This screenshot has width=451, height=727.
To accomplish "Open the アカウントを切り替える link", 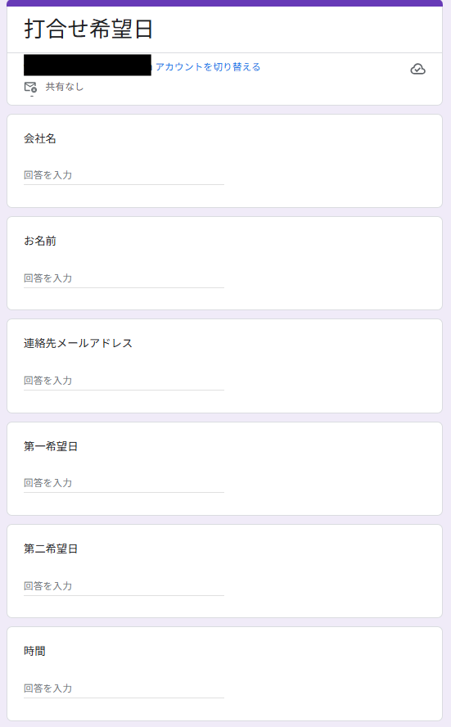I will [x=208, y=67].
